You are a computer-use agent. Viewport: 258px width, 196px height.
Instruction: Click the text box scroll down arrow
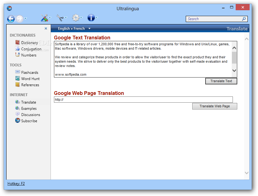(234, 70)
